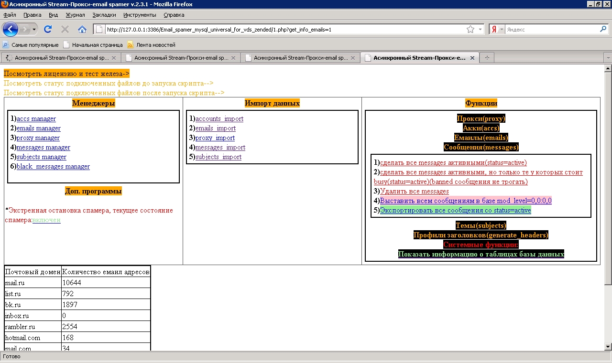This screenshot has height=363, width=612.
Task: Open the list all tabs dropdown
Action: tap(608, 58)
